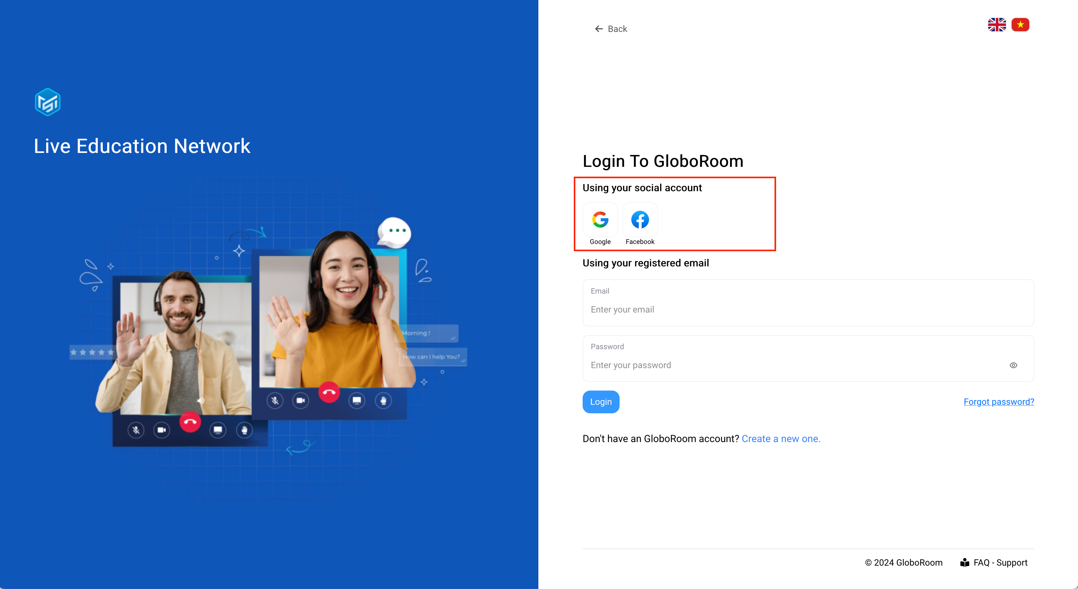The image size is (1078, 589).
Task: Click the Create a new one link
Action: tap(781, 438)
